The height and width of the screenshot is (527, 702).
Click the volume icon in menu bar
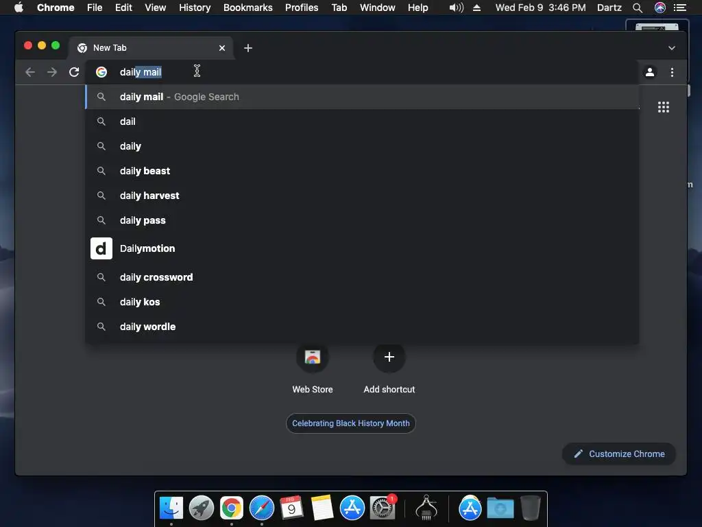coord(456,8)
